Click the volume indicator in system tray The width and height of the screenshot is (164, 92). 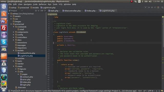click(x=150, y=2)
